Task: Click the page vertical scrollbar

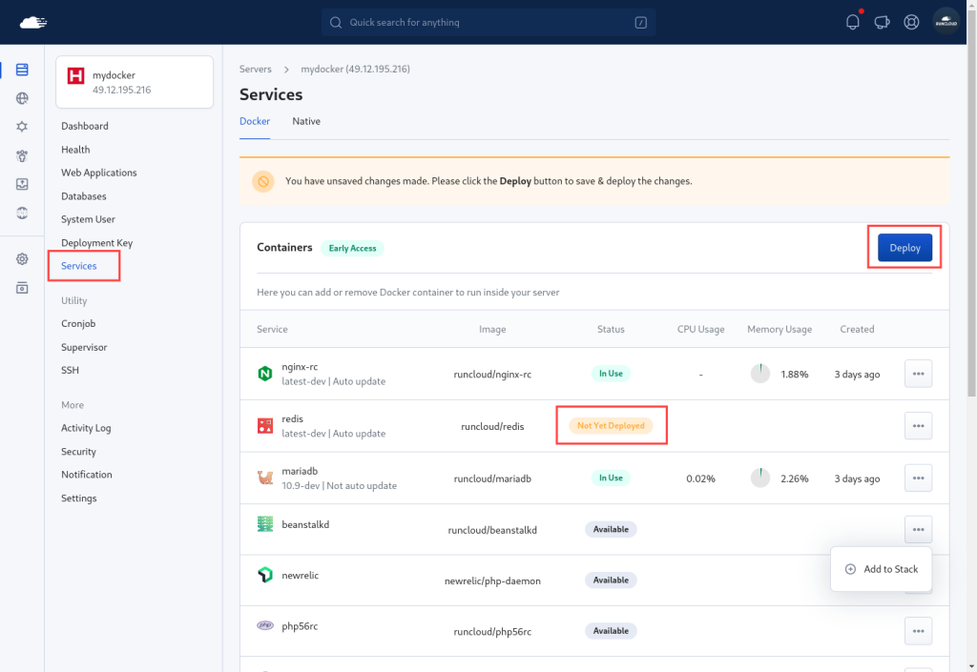Action: 971,205
